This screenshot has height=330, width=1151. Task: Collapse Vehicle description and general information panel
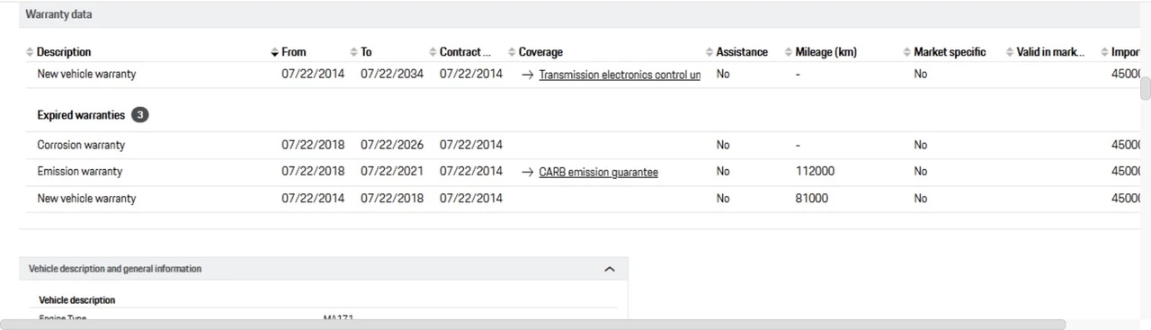click(610, 269)
